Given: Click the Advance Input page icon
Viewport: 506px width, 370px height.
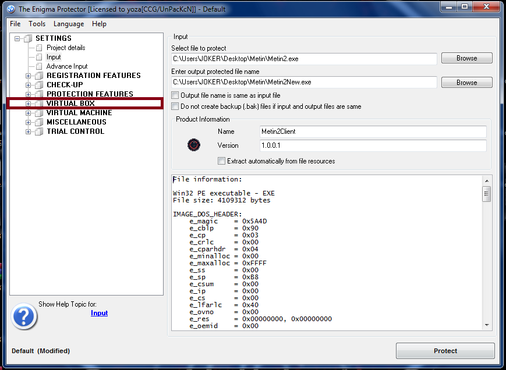Looking at the screenshot, I should [x=39, y=67].
